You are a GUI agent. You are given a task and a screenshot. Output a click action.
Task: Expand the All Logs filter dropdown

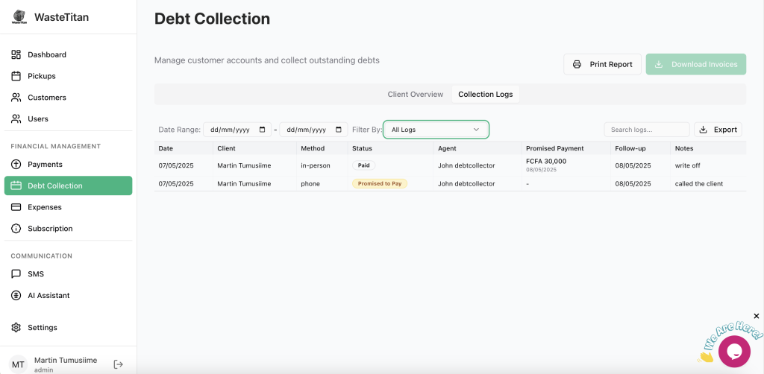coord(436,130)
